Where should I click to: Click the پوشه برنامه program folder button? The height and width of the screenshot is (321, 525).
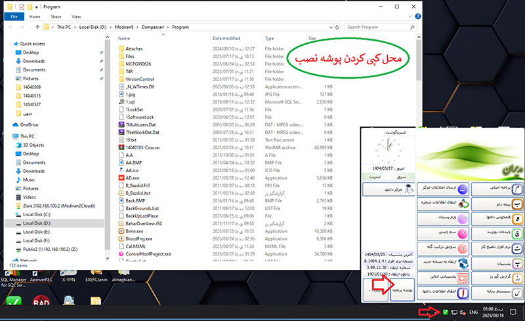[402, 288]
